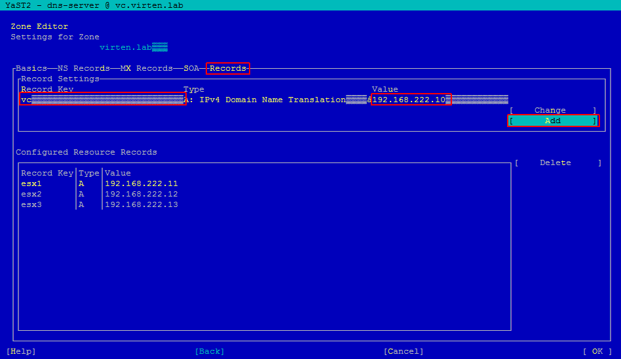Click the Value column header in records table
The image size is (621, 359).
click(118, 173)
